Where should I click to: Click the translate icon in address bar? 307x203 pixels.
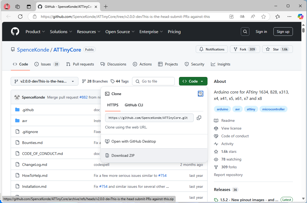[242, 17]
